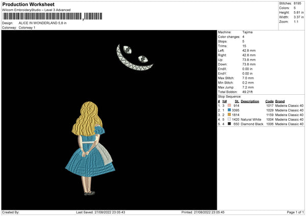This screenshot has height=216, width=306.
Task: Click stitch count 914 in stop sequence
Action: click(236, 105)
